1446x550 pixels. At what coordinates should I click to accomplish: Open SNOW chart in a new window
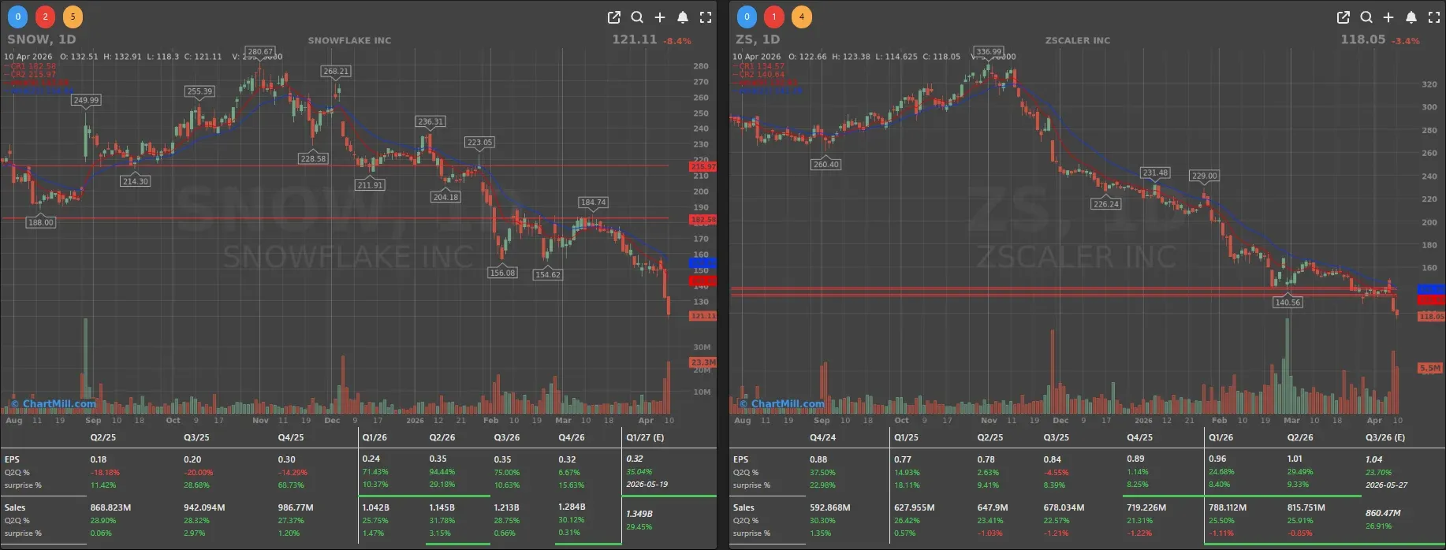pyautogui.click(x=614, y=17)
